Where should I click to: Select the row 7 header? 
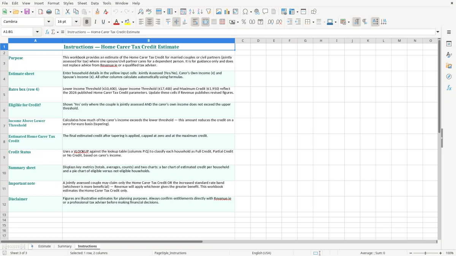[x=4, y=126]
